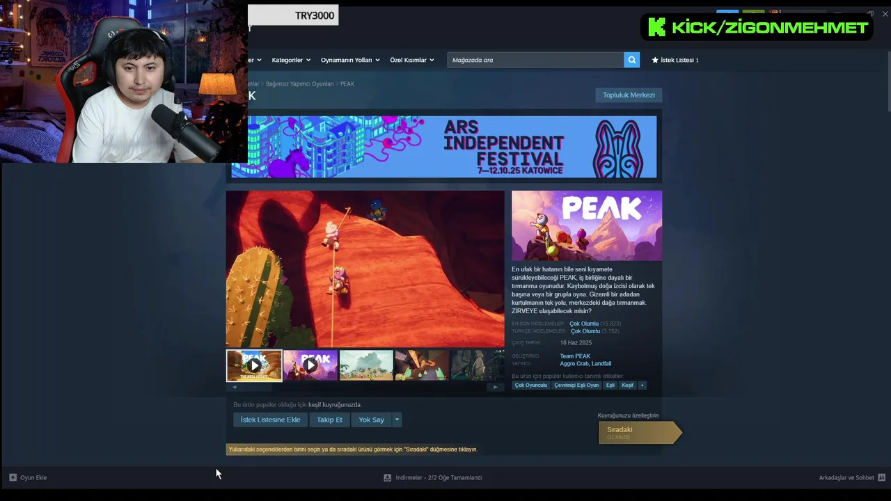Click the plus button to add tags
Viewport: 891px width, 501px height.
click(642, 385)
